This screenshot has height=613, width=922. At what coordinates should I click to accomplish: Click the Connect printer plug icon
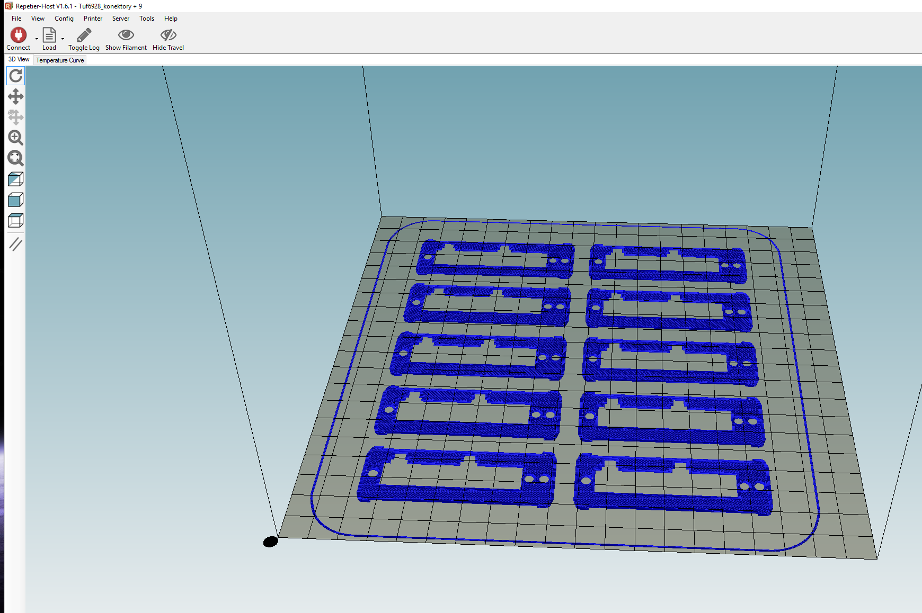[x=19, y=35]
